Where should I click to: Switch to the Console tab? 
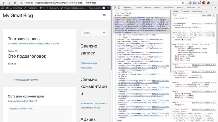pos(138,7)
